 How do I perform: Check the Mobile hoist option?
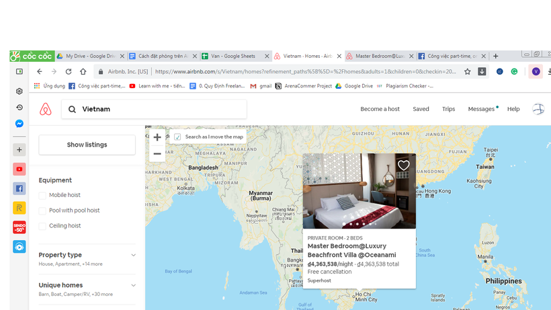click(x=42, y=196)
